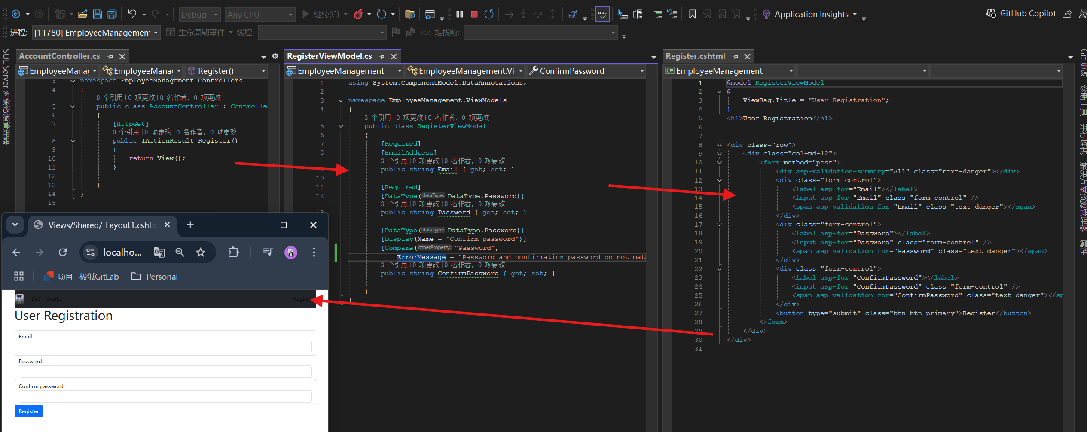1087x432 pixels.
Task: Click the Save file icon
Action: [x=98, y=14]
